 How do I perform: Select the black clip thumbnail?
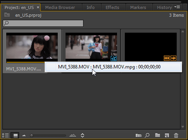tap(151, 47)
